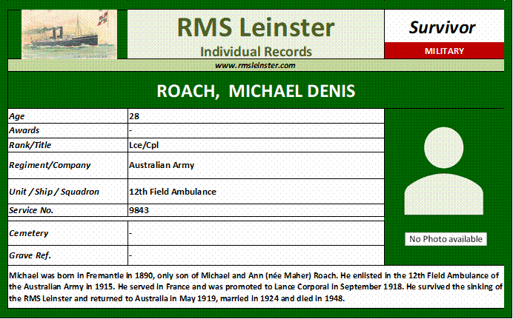Click the RMS Leinster title

click(256, 27)
